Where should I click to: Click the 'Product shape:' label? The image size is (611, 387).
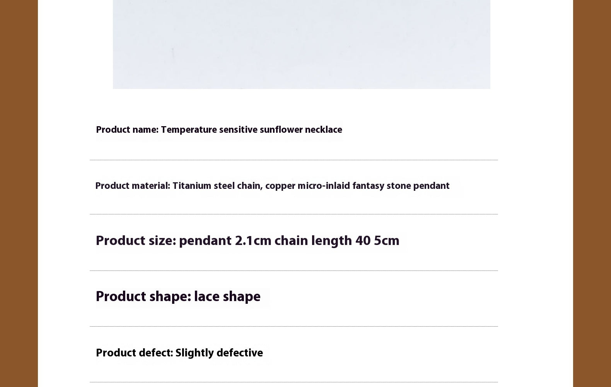click(x=143, y=297)
